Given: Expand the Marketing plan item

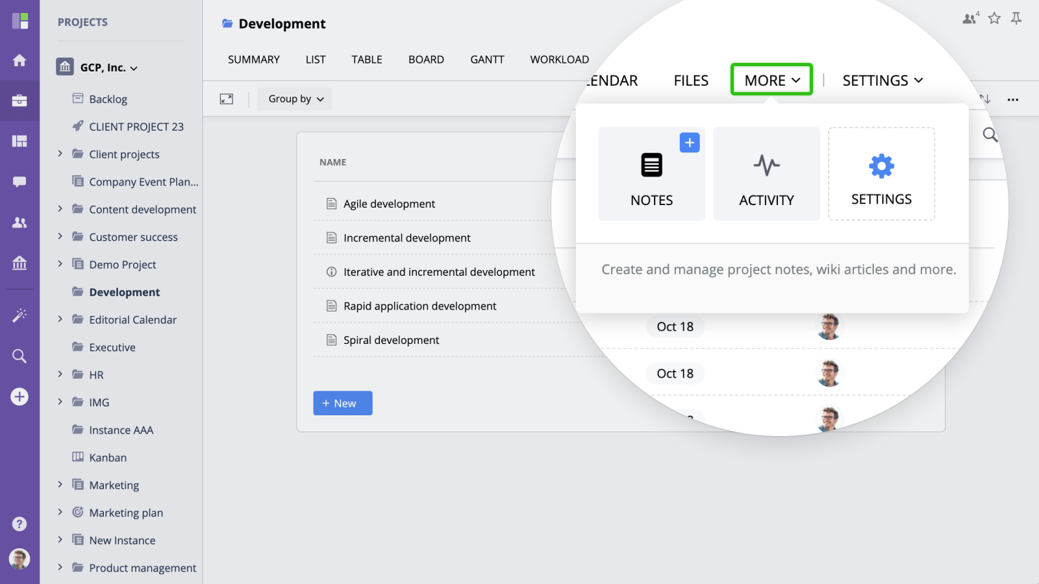Looking at the screenshot, I should (60, 512).
